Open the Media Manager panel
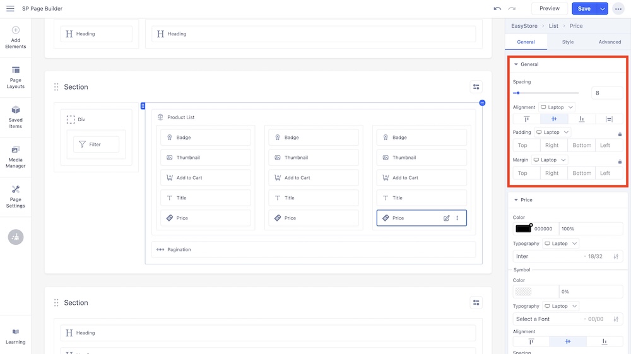The width and height of the screenshot is (631, 354). (x=16, y=157)
